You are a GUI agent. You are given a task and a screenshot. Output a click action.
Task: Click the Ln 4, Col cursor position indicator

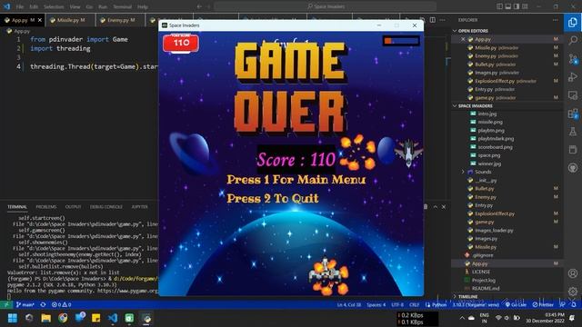pyautogui.click(x=349, y=304)
